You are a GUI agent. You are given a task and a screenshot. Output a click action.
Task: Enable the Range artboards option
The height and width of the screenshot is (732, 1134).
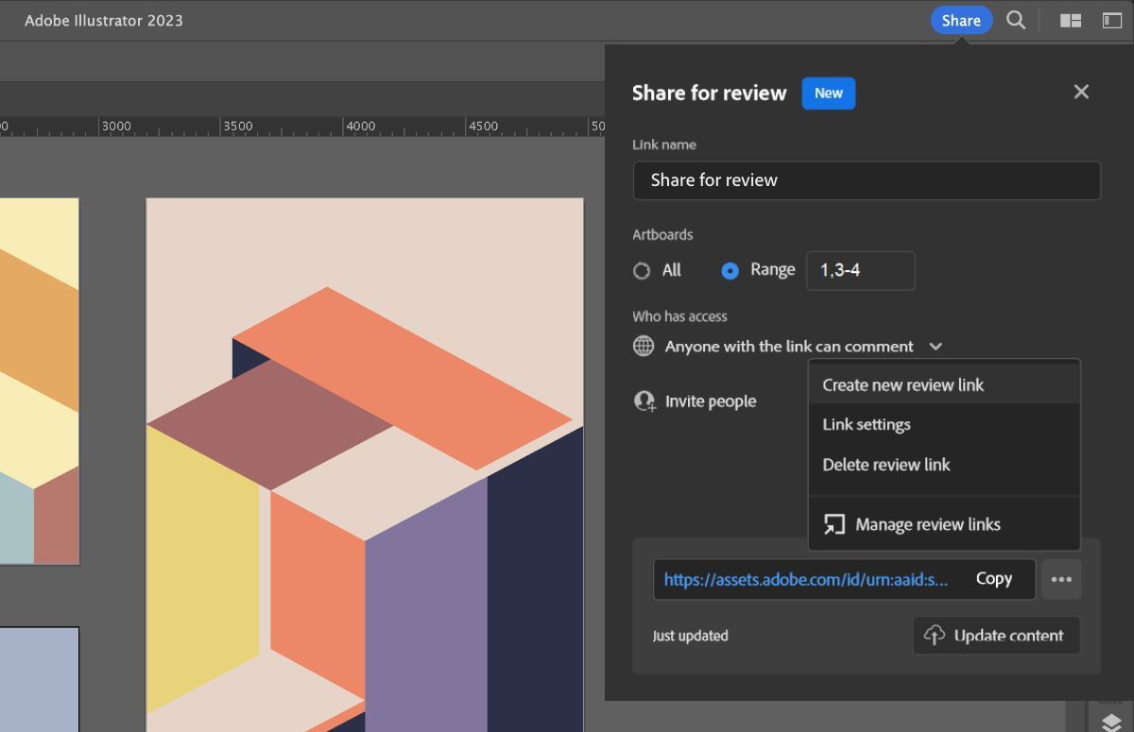pos(730,270)
